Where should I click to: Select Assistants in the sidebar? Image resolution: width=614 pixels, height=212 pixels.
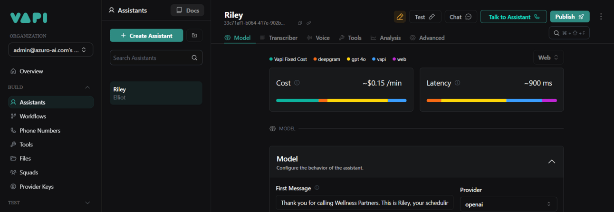50,102
